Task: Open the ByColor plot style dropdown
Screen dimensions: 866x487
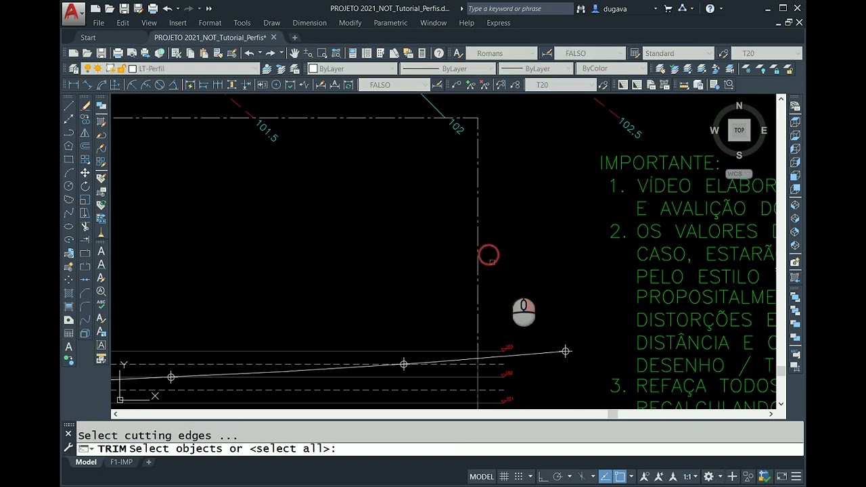Action: click(x=611, y=68)
